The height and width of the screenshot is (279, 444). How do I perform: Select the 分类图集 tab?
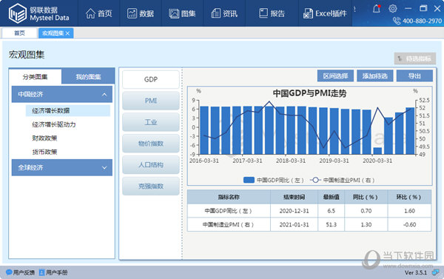coord(35,77)
